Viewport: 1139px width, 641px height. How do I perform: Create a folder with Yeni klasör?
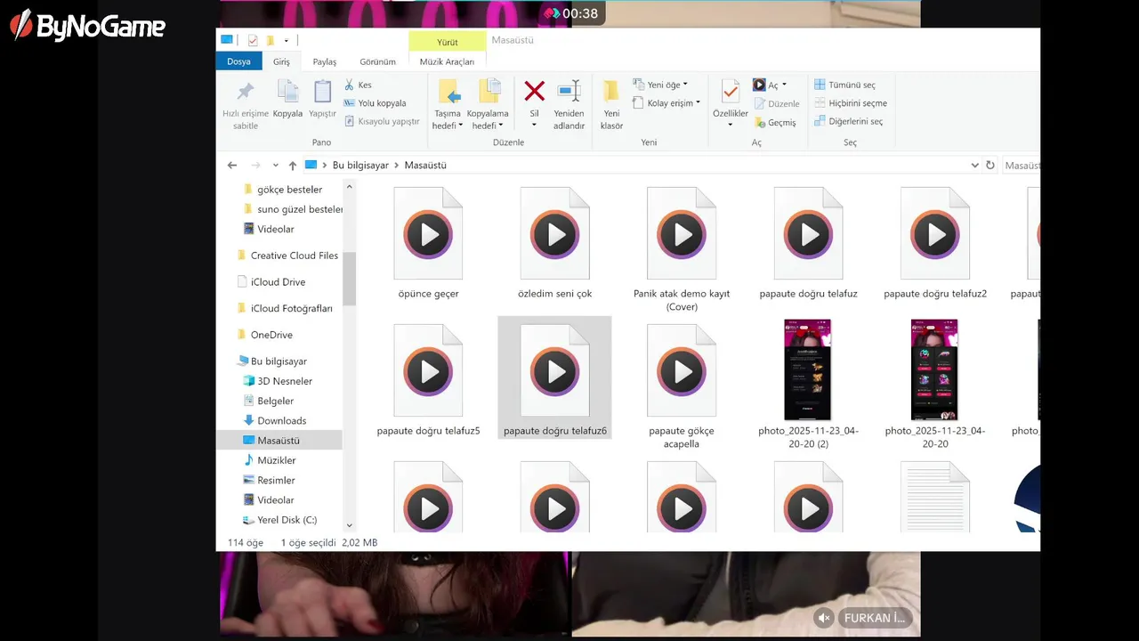pos(611,105)
